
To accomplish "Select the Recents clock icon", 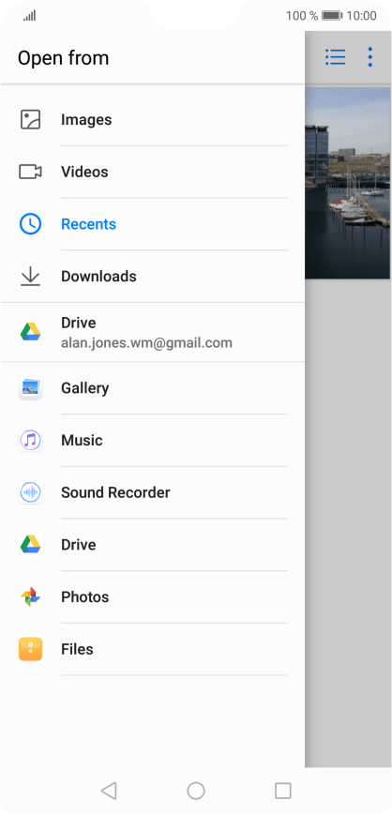I will tap(30, 224).
